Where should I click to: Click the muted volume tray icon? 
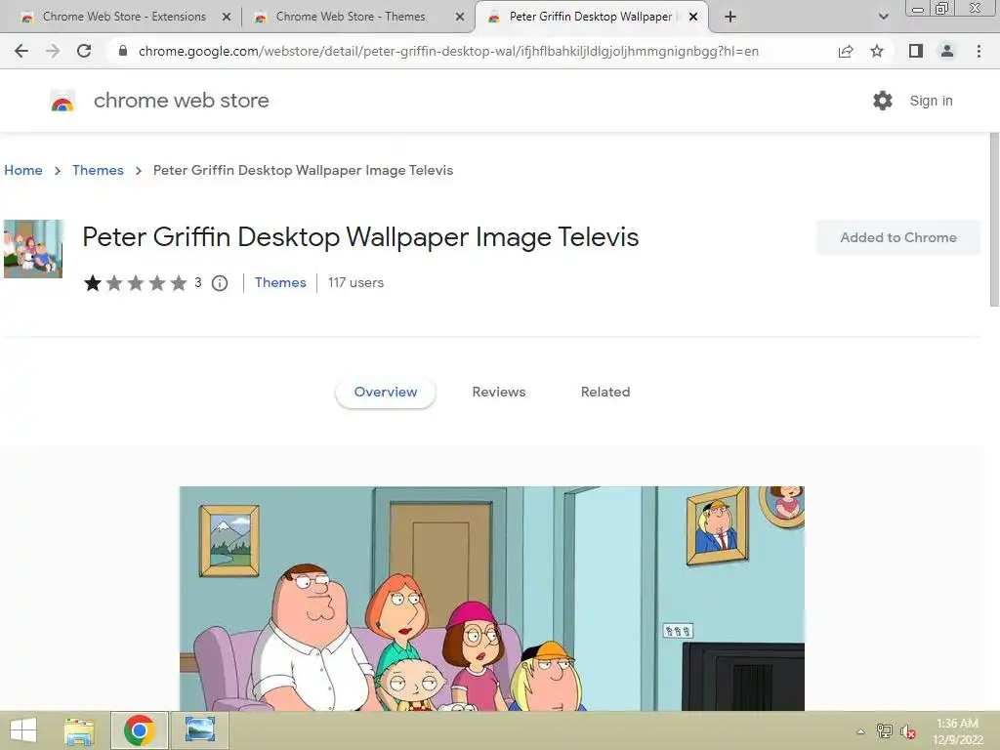click(908, 731)
